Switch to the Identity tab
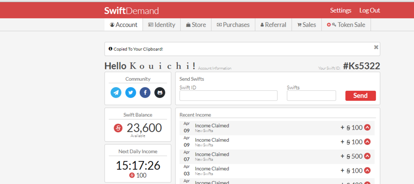The height and width of the screenshot is (184, 414). point(162,25)
